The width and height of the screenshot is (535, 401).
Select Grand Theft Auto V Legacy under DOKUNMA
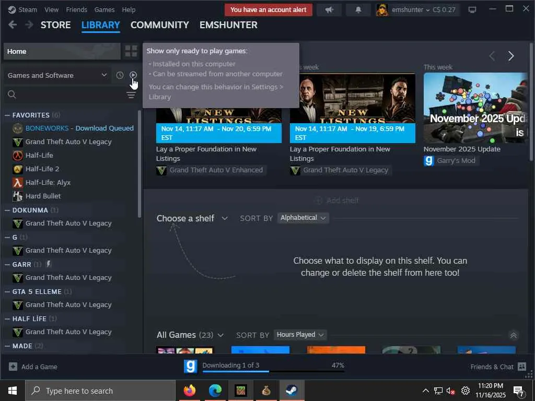click(68, 223)
